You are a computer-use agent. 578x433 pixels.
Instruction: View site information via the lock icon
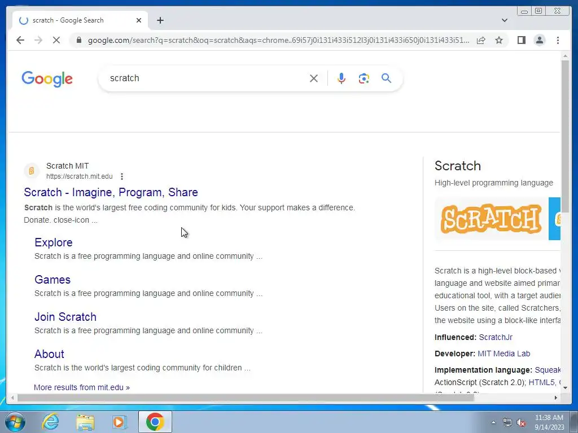pos(78,40)
